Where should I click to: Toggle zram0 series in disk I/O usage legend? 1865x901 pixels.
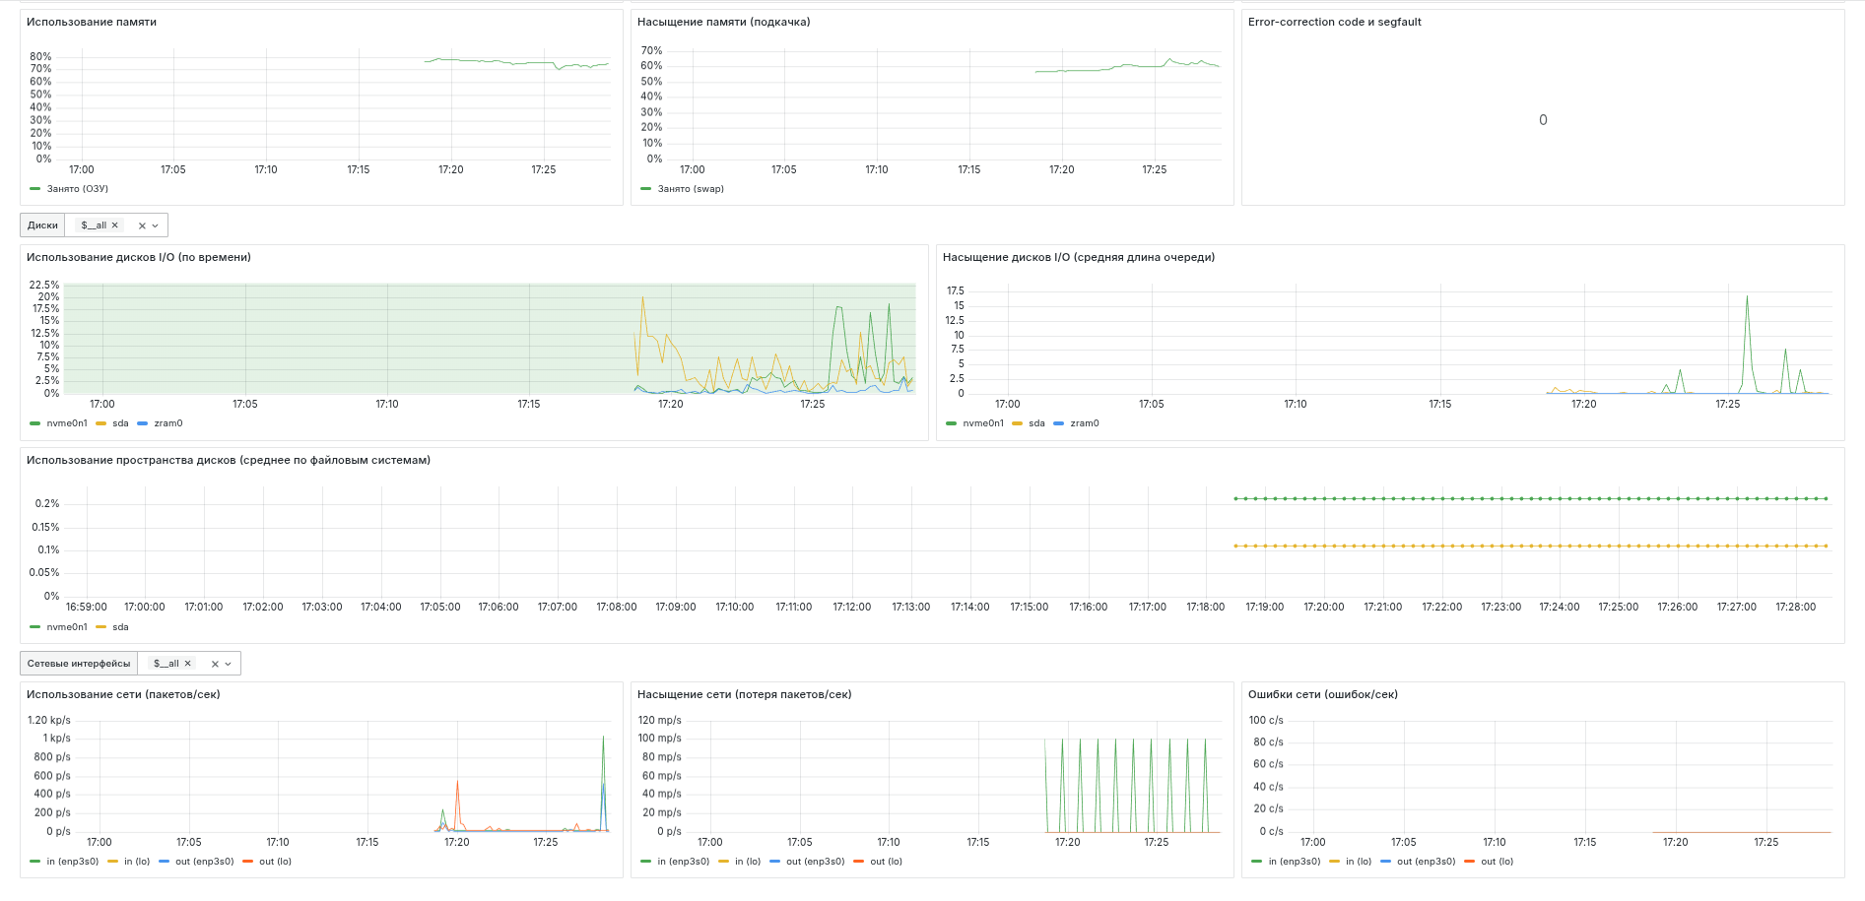pyautogui.click(x=167, y=423)
